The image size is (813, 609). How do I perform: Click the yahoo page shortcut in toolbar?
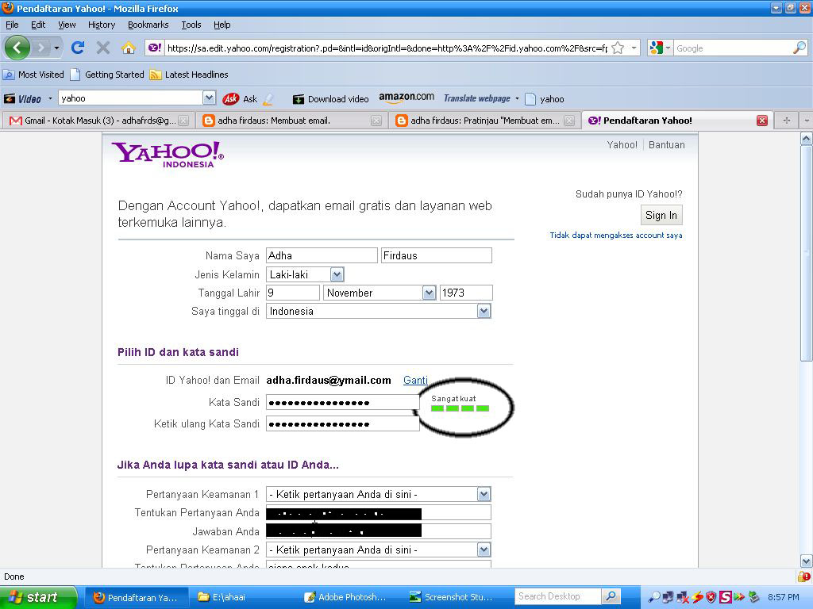pos(545,99)
